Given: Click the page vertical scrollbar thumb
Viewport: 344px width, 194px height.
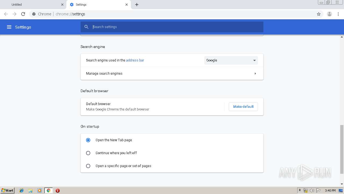Looking at the screenshot, I should click(342, 149).
